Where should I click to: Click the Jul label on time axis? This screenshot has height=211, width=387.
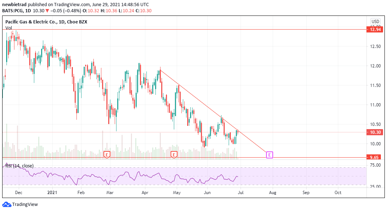click(241, 193)
